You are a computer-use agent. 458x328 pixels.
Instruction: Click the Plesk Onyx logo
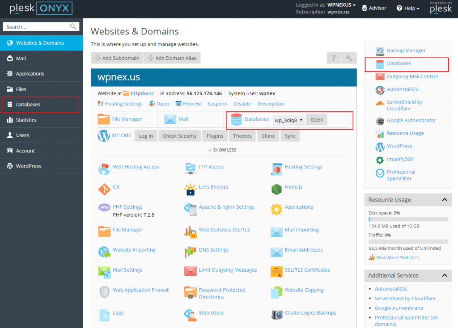[41, 8]
